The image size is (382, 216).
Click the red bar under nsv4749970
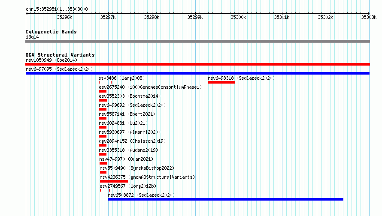click(x=103, y=163)
